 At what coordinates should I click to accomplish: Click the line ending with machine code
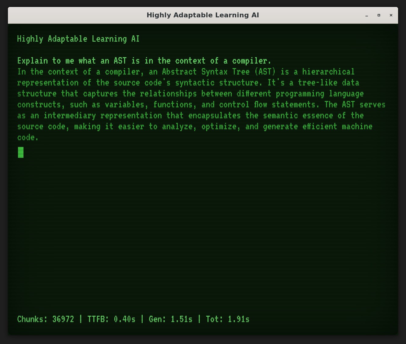[x=194, y=127]
